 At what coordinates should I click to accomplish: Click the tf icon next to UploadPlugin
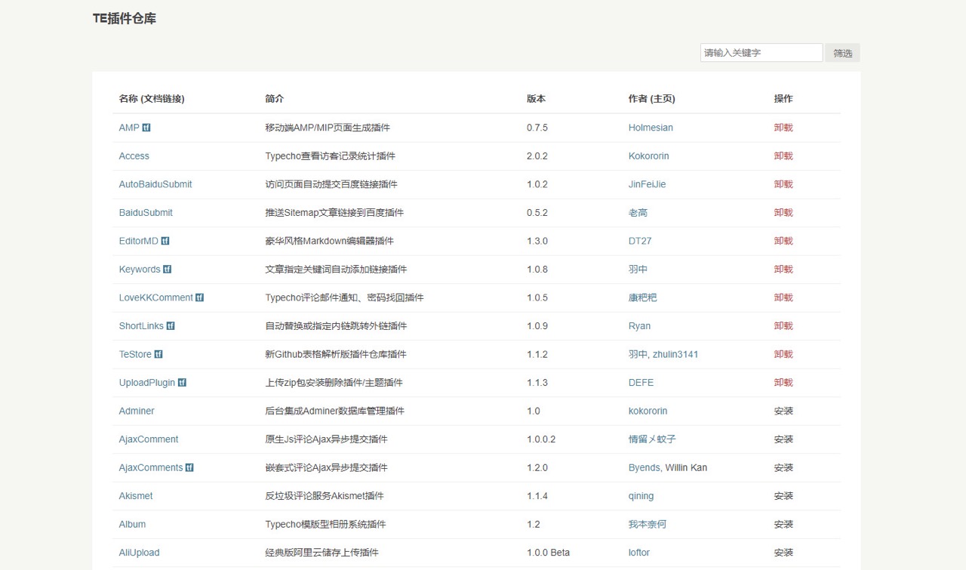182,383
